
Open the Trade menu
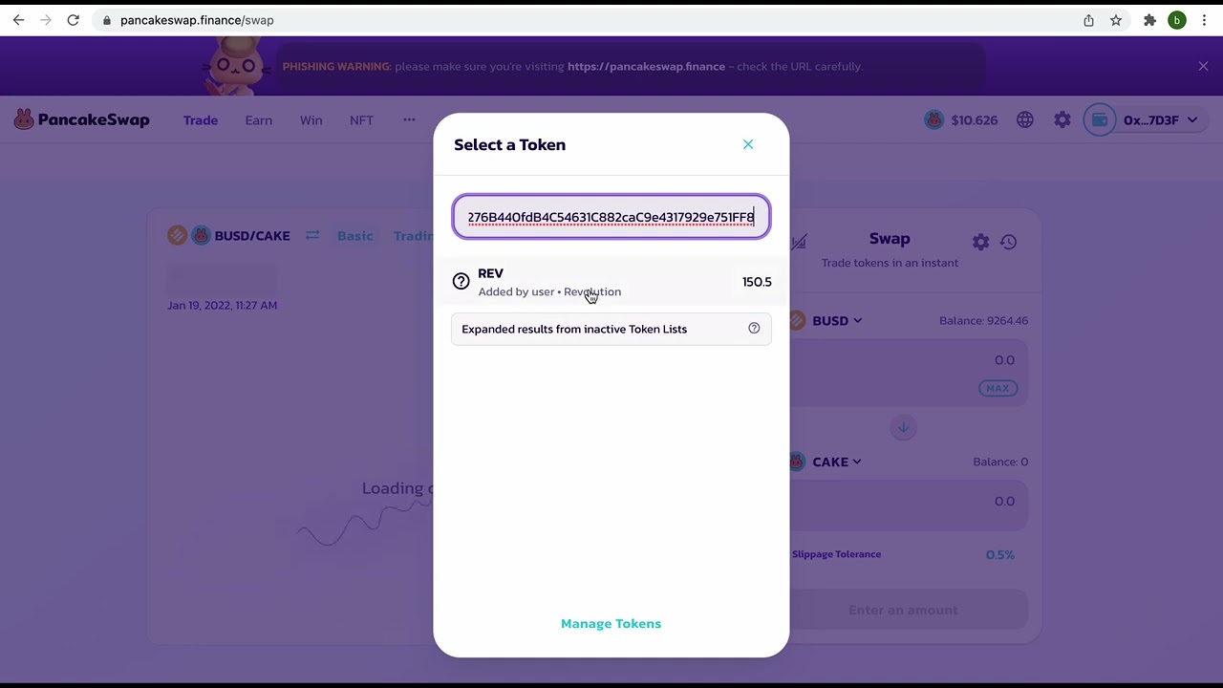201,120
